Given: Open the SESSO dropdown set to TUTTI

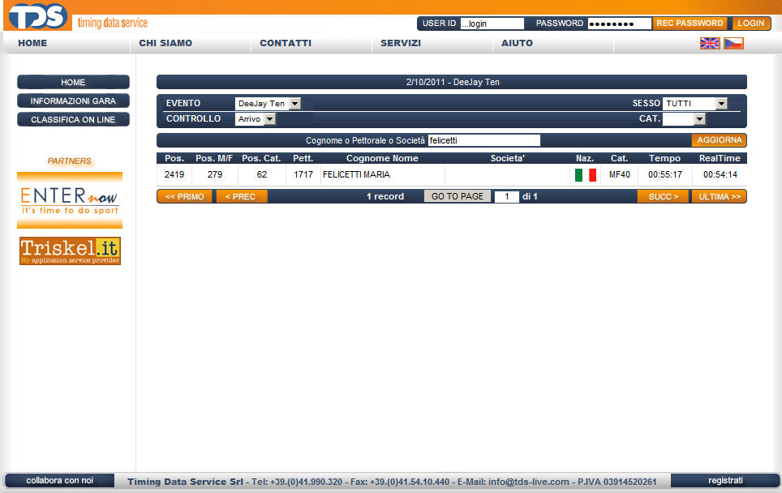Looking at the screenshot, I should coord(694,104).
